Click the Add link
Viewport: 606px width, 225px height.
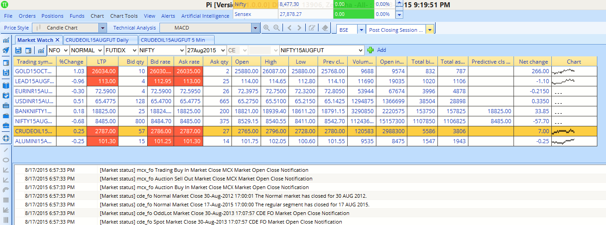click(381, 50)
